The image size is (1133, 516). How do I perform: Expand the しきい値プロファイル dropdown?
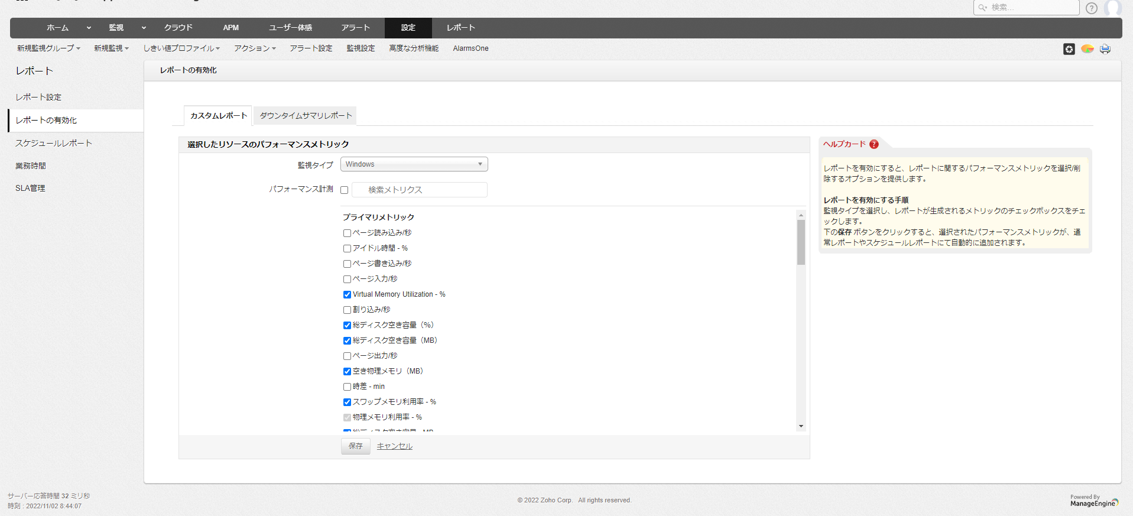click(181, 48)
